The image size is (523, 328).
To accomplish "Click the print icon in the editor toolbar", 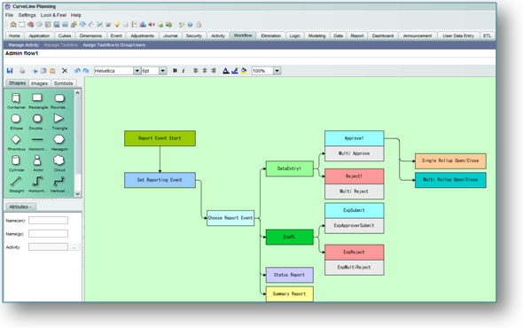I will [22, 71].
